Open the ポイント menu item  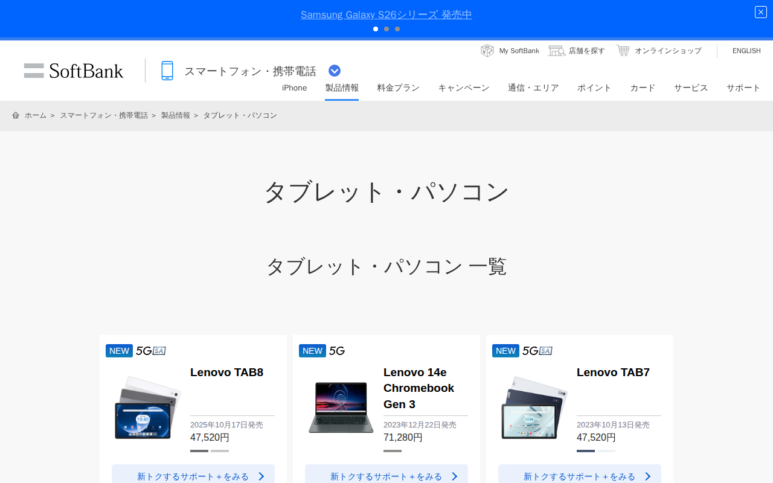coord(594,88)
